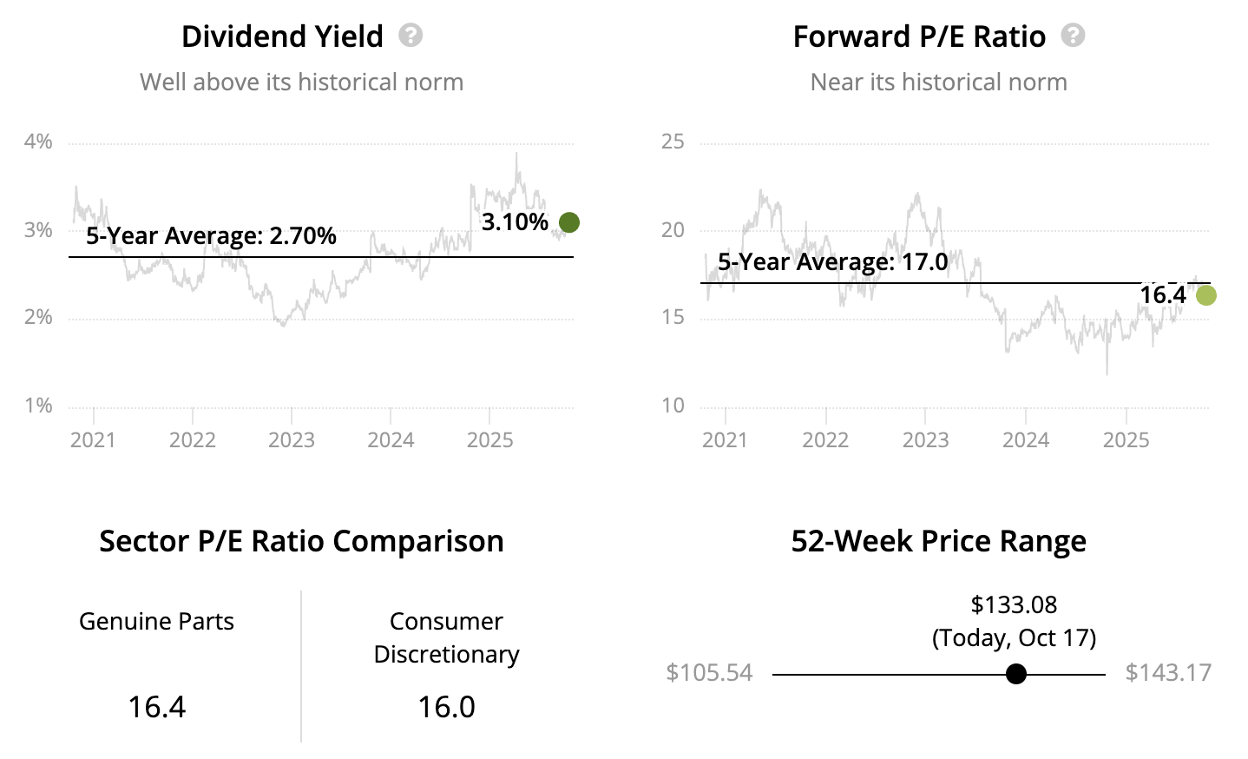Click the 16.0 Consumer Discretionary P/E value

pyautogui.click(x=446, y=707)
